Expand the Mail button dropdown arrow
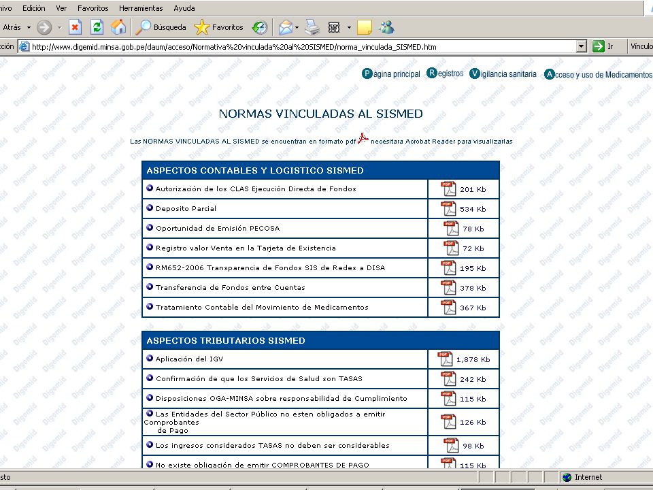 [x=297, y=27]
